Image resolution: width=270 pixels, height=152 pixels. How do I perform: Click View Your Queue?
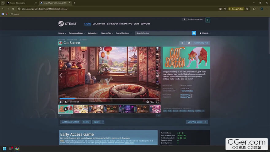click(197, 122)
